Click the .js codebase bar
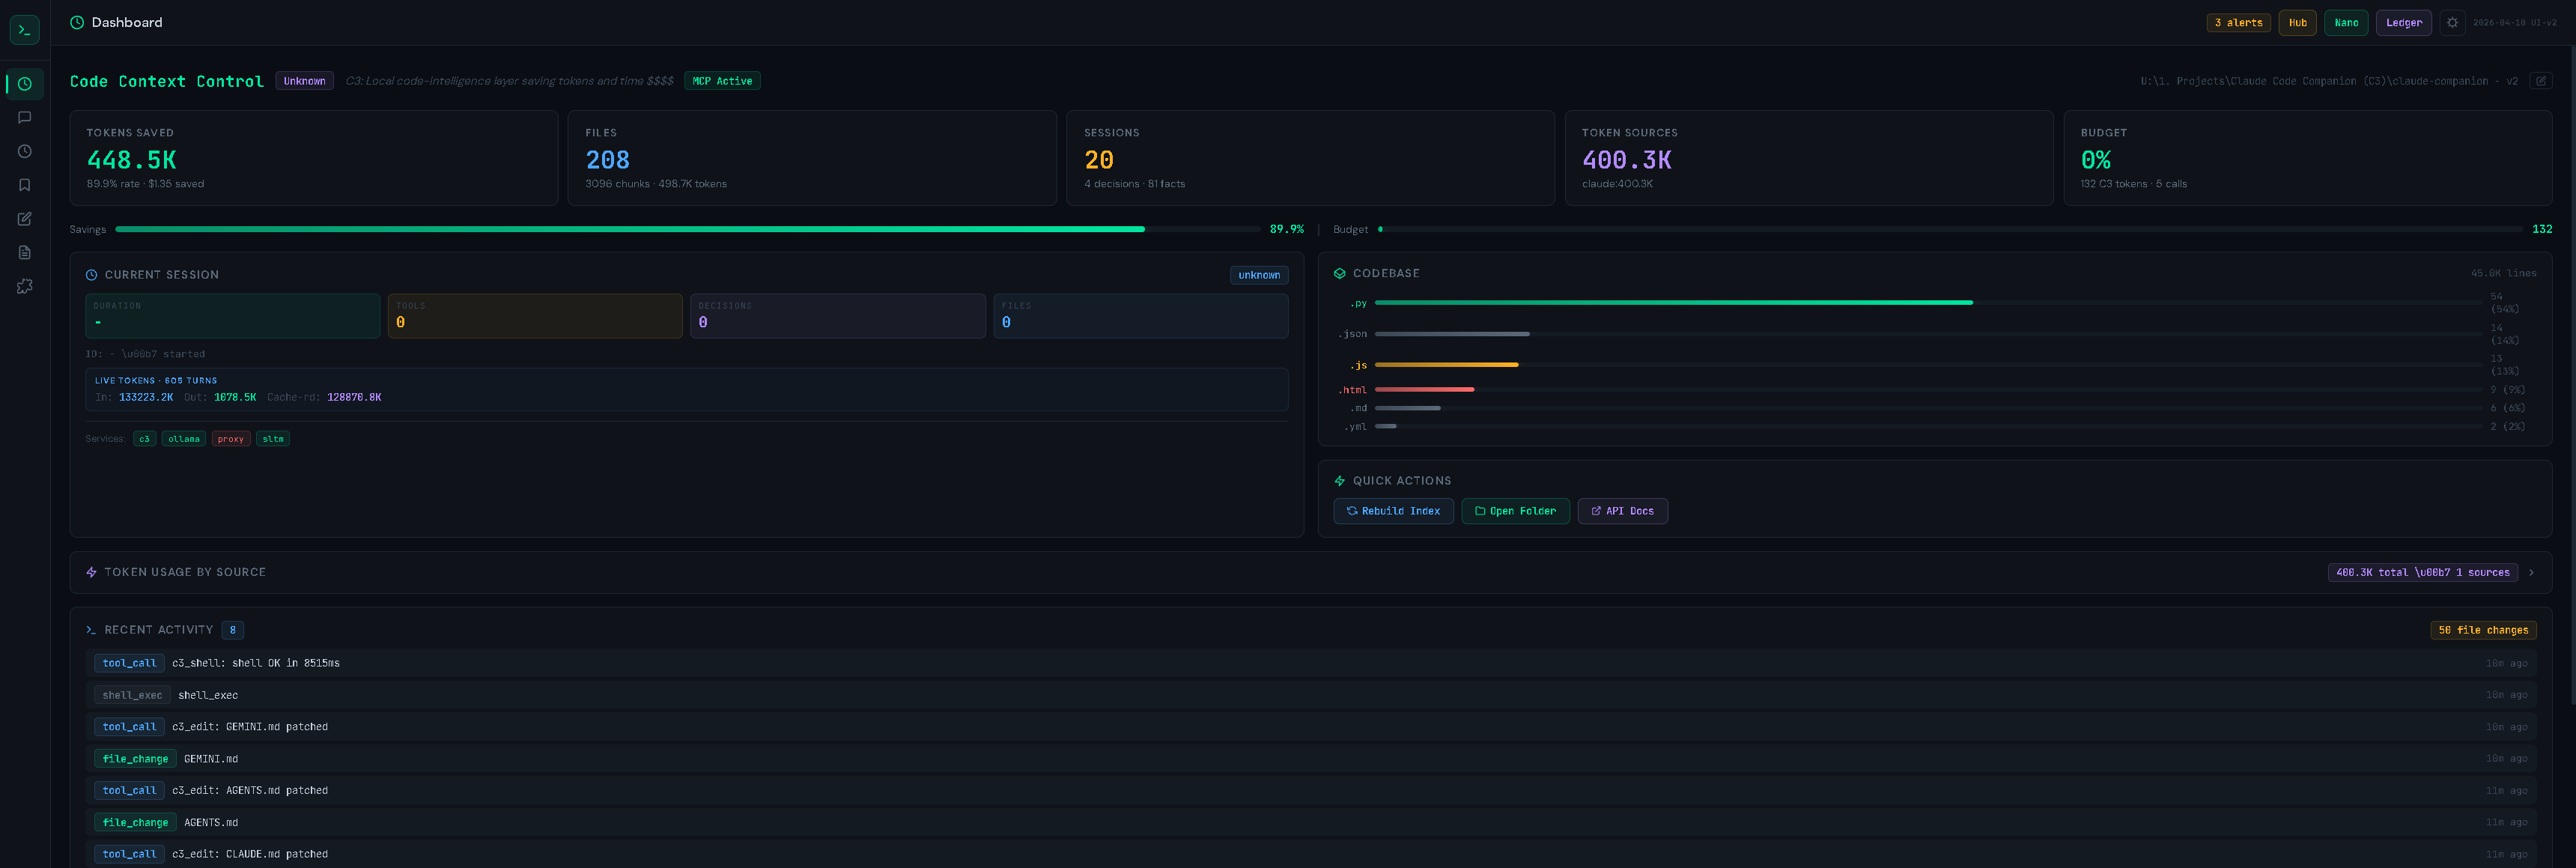Image resolution: width=2576 pixels, height=868 pixels. point(1928,365)
